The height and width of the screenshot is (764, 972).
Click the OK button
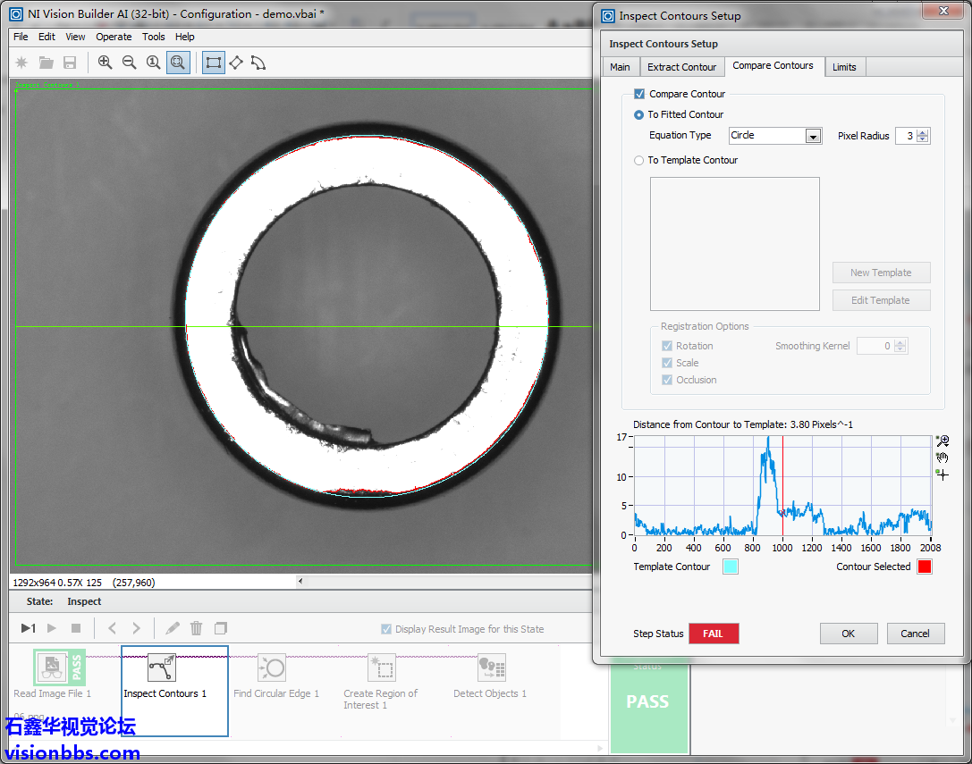[x=849, y=634]
